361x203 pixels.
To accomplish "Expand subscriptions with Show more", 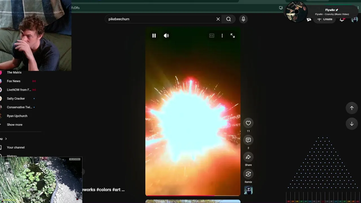I will [x=14, y=125].
